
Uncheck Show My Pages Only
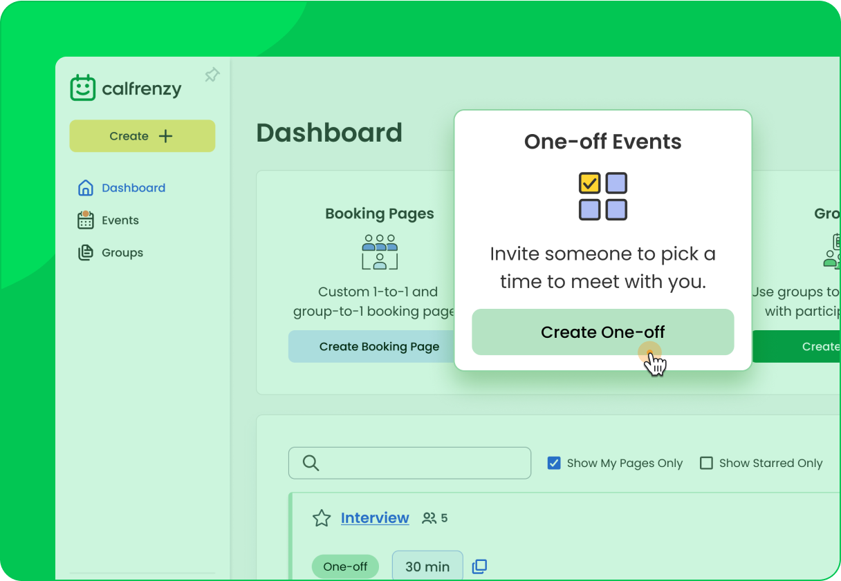tap(554, 463)
